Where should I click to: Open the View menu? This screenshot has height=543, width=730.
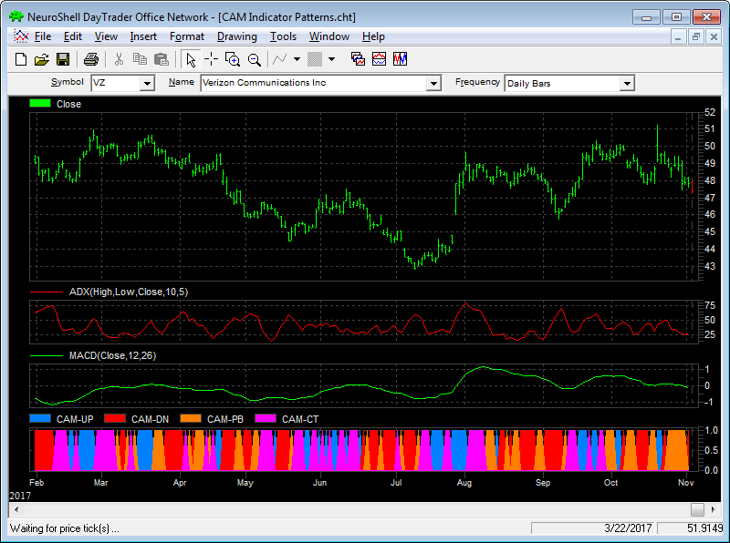(x=106, y=36)
